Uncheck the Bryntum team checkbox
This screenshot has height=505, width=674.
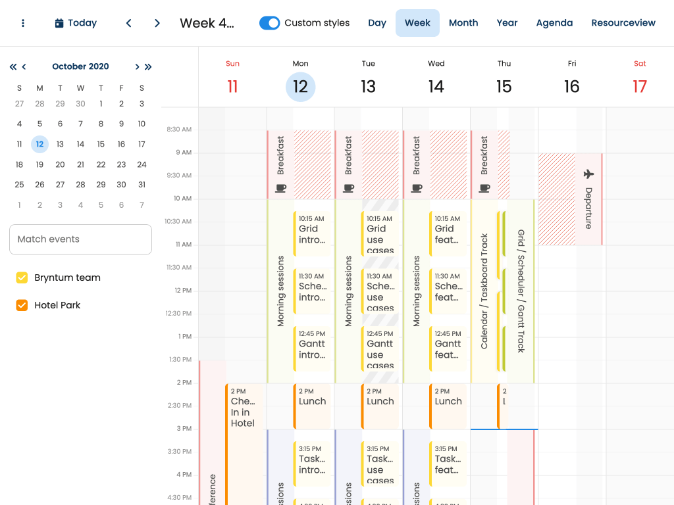pyautogui.click(x=22, y=278)
